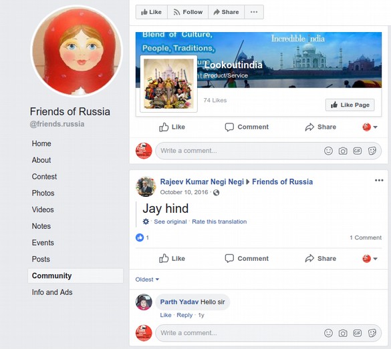Open Rajeev Kumar Negi Negi profile link
The height and width of the screenshot is (349, 391).
[202, 182]
